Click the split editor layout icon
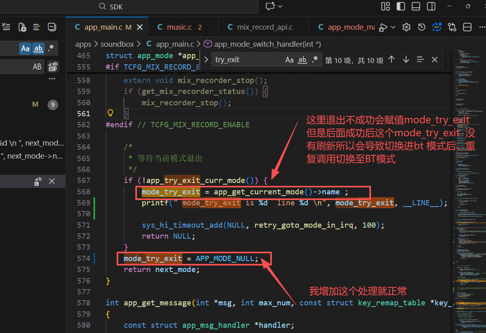The height and width of the screenshot is (333, 486). tap(467, 27)
